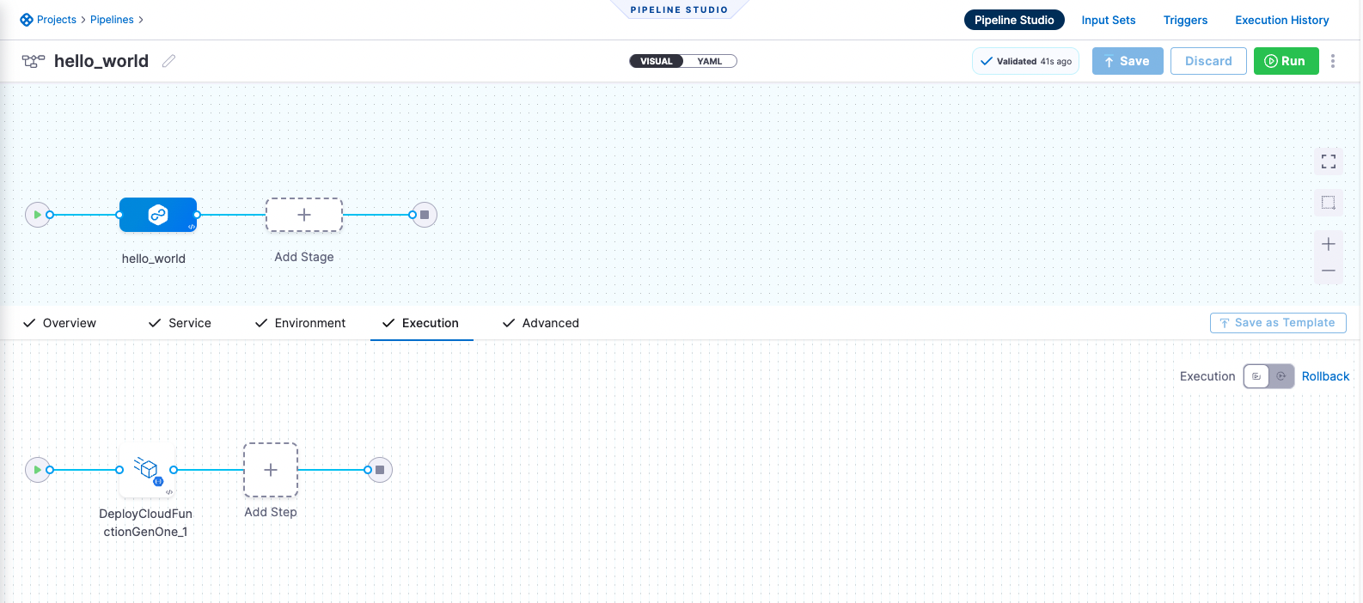Open the Triggers page

1185,20
